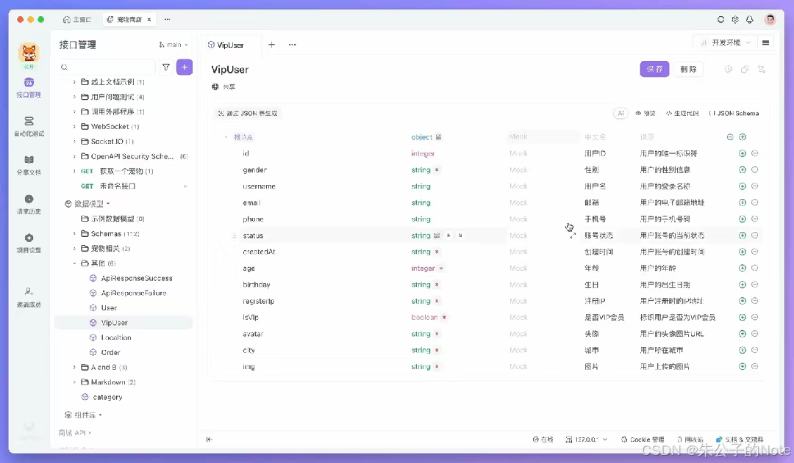Open the Order schema in tree
794x463 pixels.
tap(110, 352)
